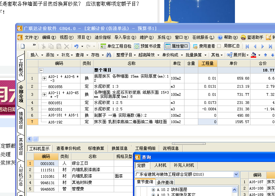The image size is (275, 196).
Task: Open the 编辑(E) menu
Action: click(49, 37)
